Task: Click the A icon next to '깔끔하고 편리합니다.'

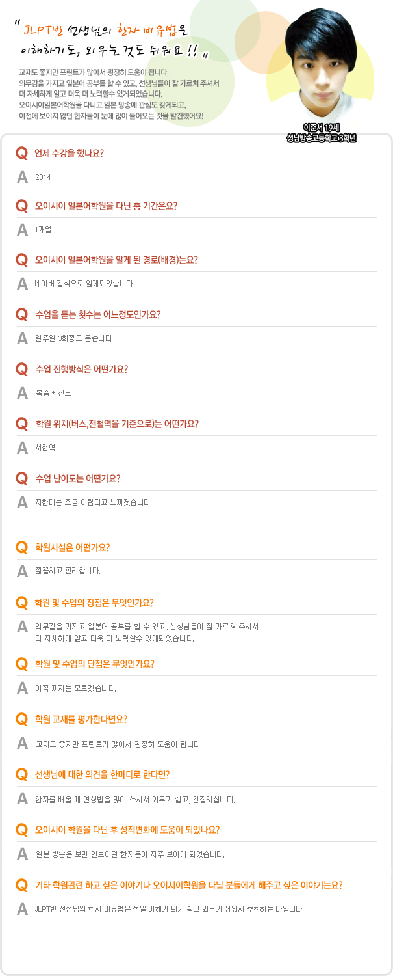Action: [x=22, y=571]
